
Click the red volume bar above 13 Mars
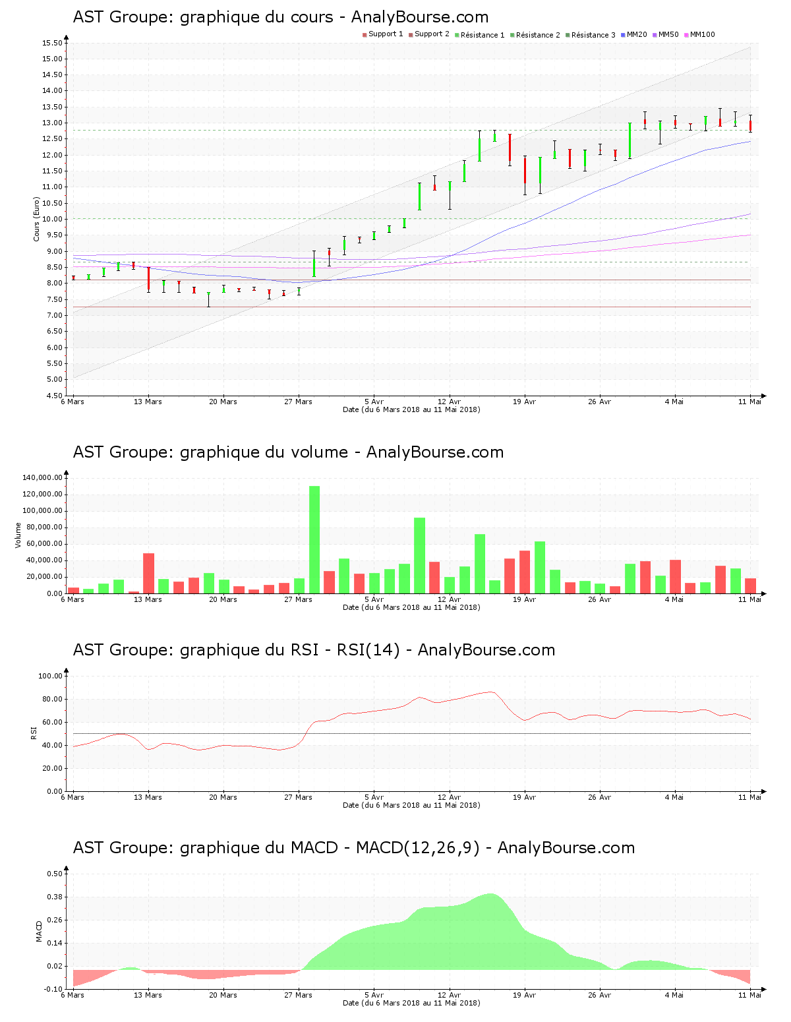149,573
